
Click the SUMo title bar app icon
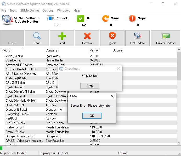(x=4, y=4)
